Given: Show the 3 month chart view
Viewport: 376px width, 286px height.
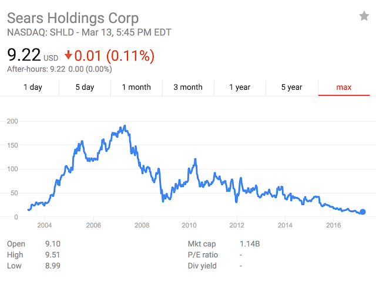Looking at the screenshot, I should (188, 87).
